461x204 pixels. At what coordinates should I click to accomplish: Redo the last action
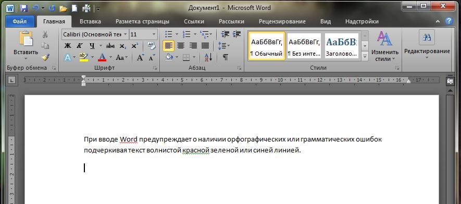pyautogui.click(x=52, y=8)
